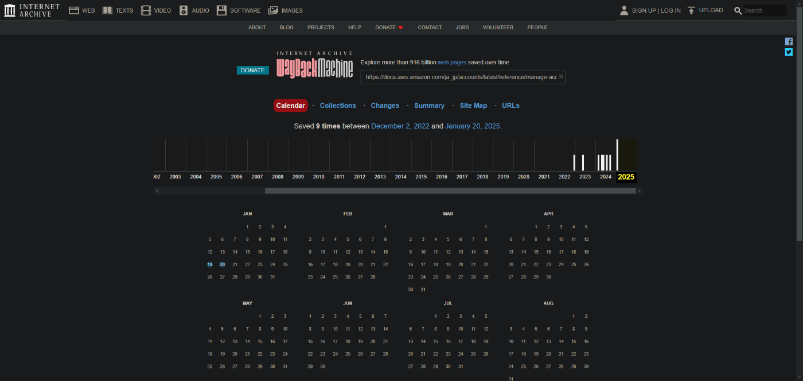The image size is (803, 381).
Task: Click the red heart next to Donate
Action: pos(401,28)
